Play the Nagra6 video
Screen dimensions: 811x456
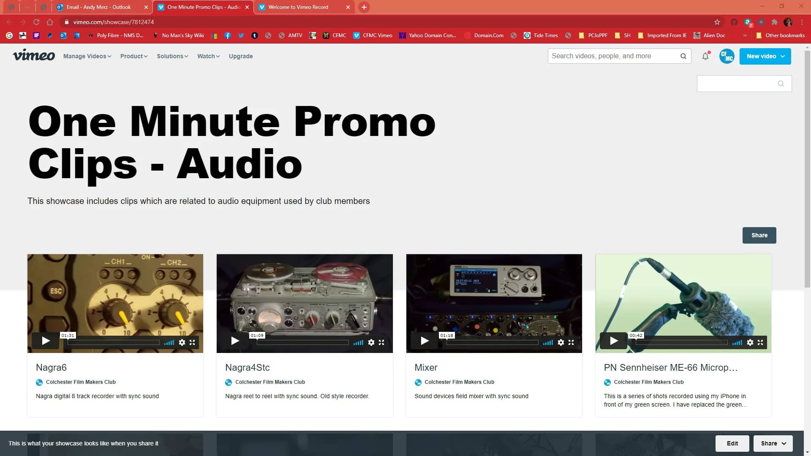(x=46, y=341)
